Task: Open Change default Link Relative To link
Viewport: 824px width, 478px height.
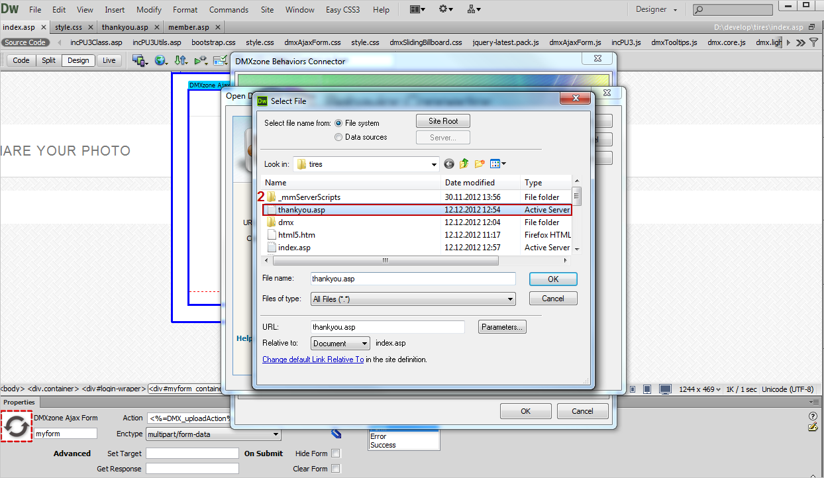Action: pyautogui.click(x=313, y=359)
